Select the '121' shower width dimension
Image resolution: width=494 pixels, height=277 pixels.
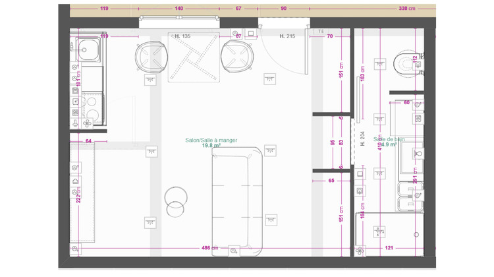click(x=389, y=248)
